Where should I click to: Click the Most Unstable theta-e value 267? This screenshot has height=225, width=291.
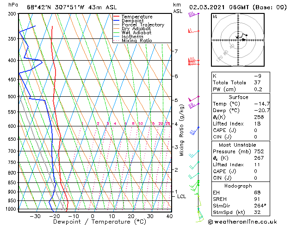[259, 158]
